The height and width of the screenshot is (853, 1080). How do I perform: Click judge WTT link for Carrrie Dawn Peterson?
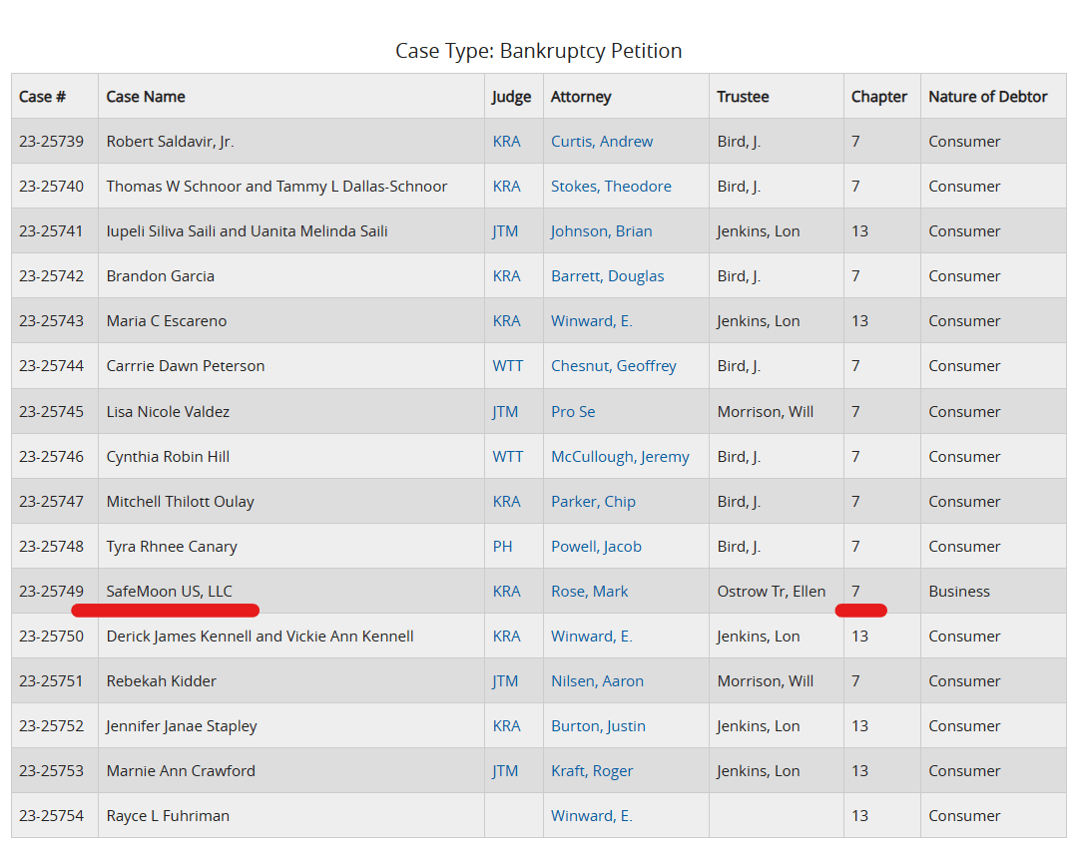pos(507,366)
